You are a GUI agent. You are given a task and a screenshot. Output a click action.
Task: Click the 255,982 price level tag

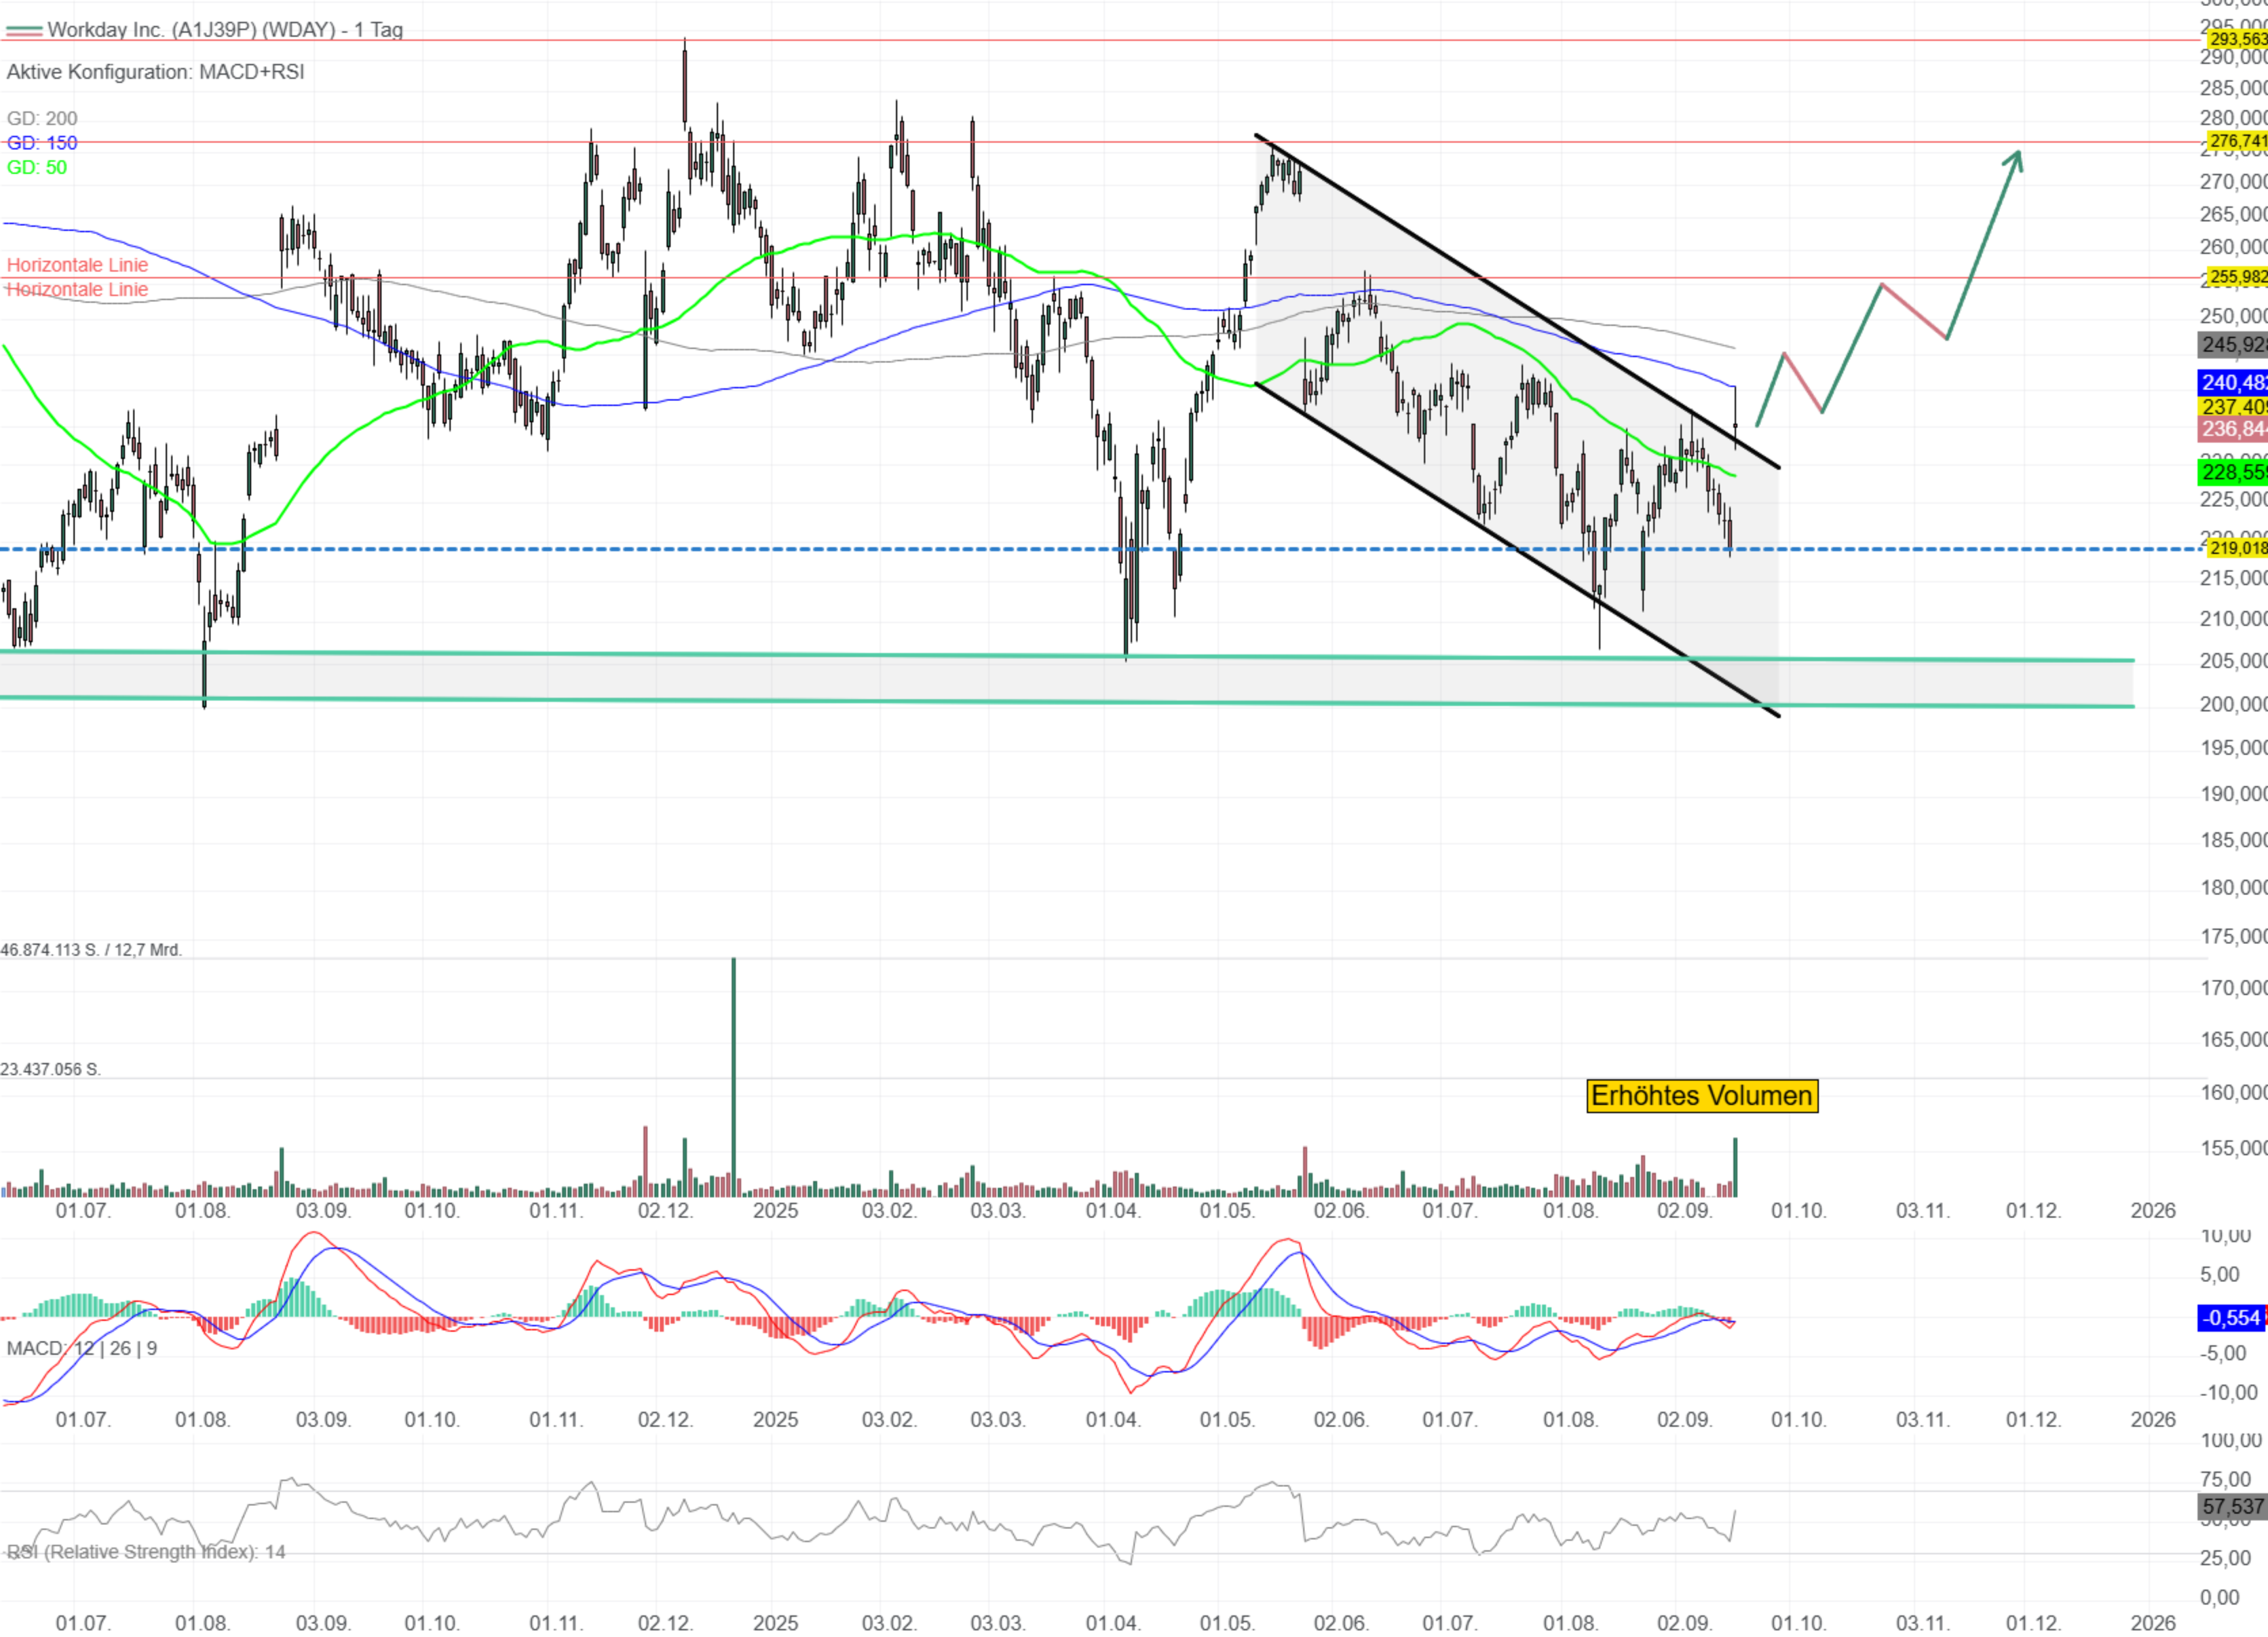pyautogui.click(x=2237, y=277)
